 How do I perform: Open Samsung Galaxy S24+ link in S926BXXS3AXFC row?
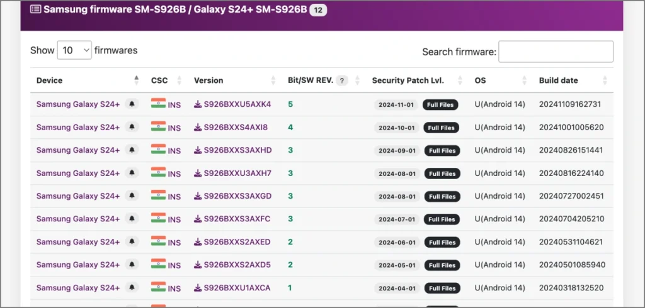(78, 219)
